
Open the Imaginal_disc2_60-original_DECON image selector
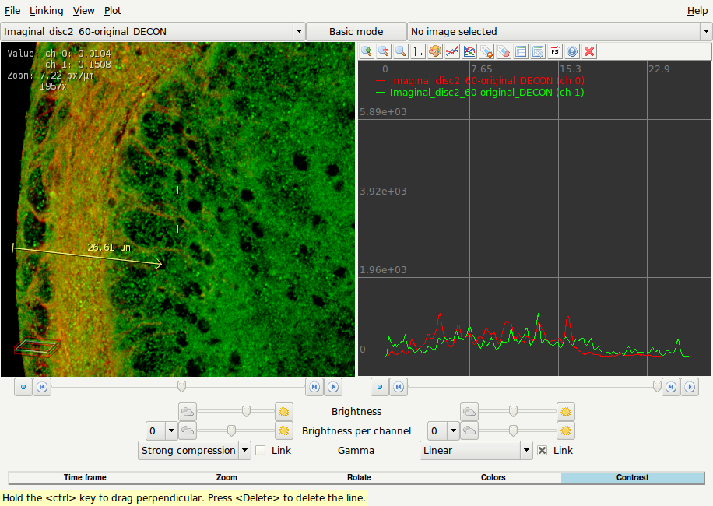pos(153,32)
